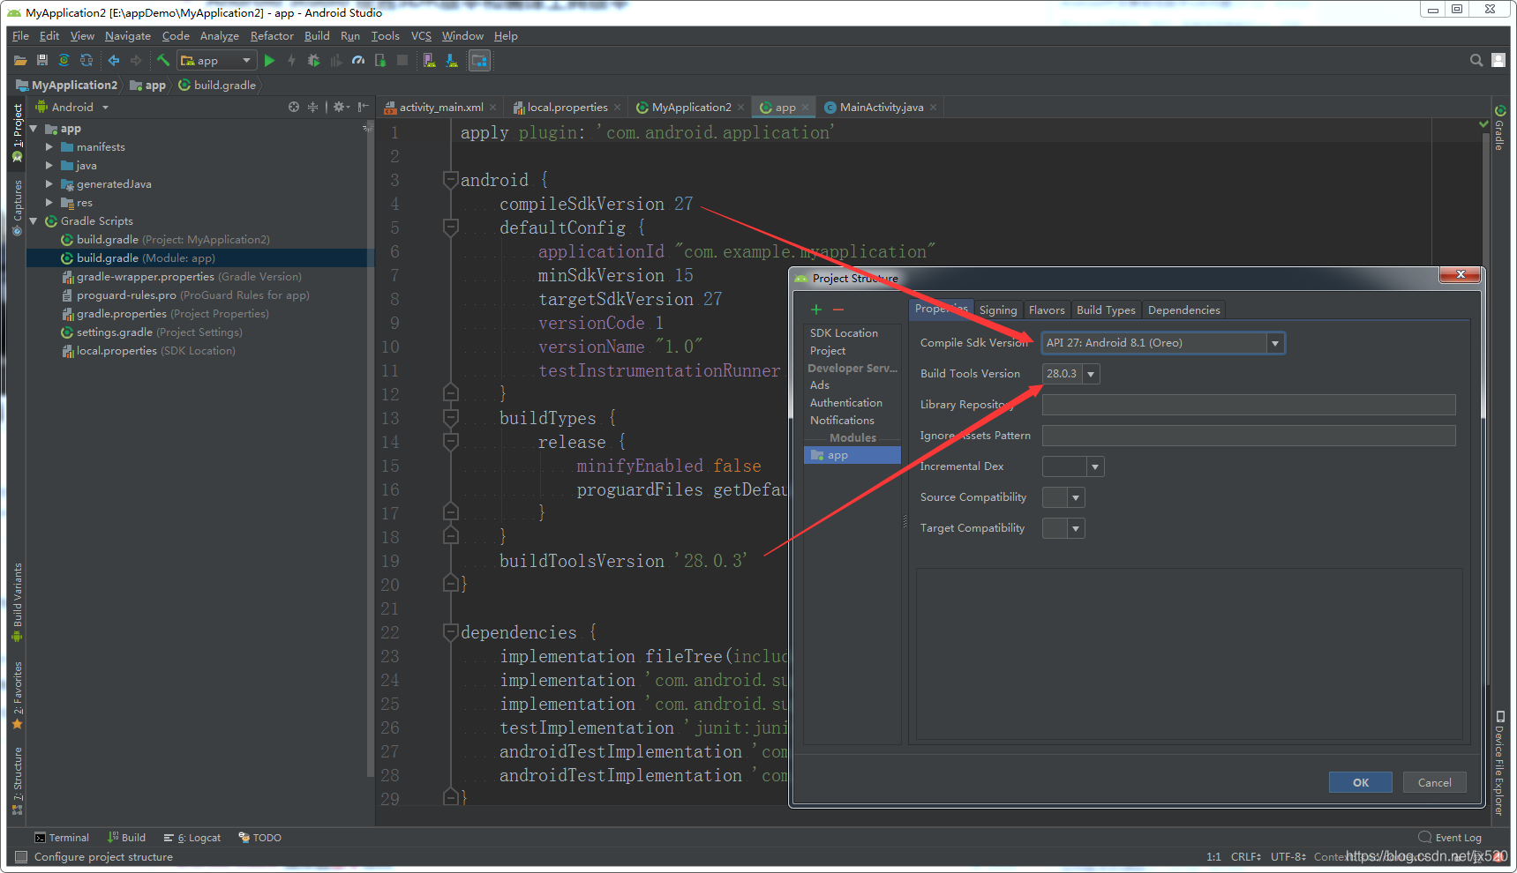Click OK in Project Structure dialog
The image size is (1517, 873).
point(1361,782)
